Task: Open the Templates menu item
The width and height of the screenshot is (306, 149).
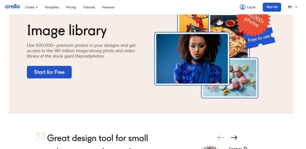Action: (x=52, y=7)
